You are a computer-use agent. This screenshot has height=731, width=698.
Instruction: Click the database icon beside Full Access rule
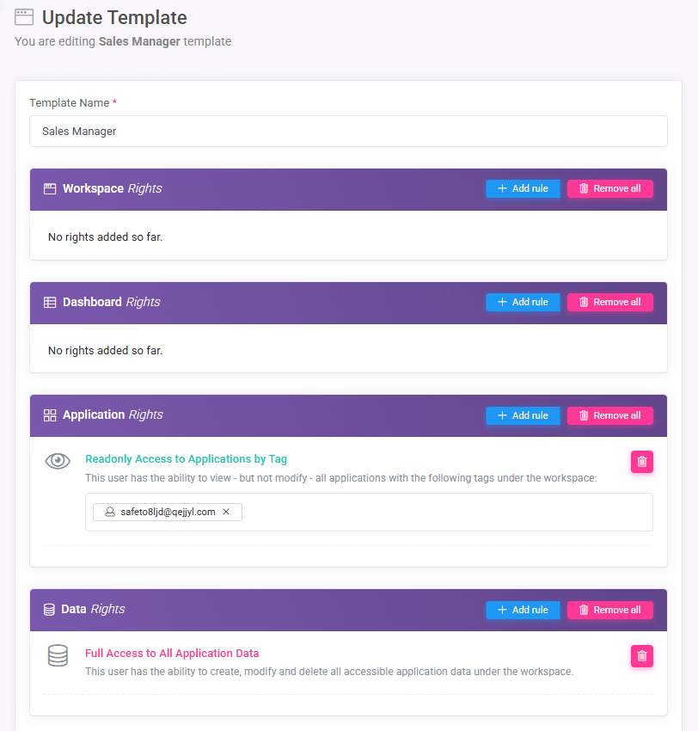[x=58, y=655]
